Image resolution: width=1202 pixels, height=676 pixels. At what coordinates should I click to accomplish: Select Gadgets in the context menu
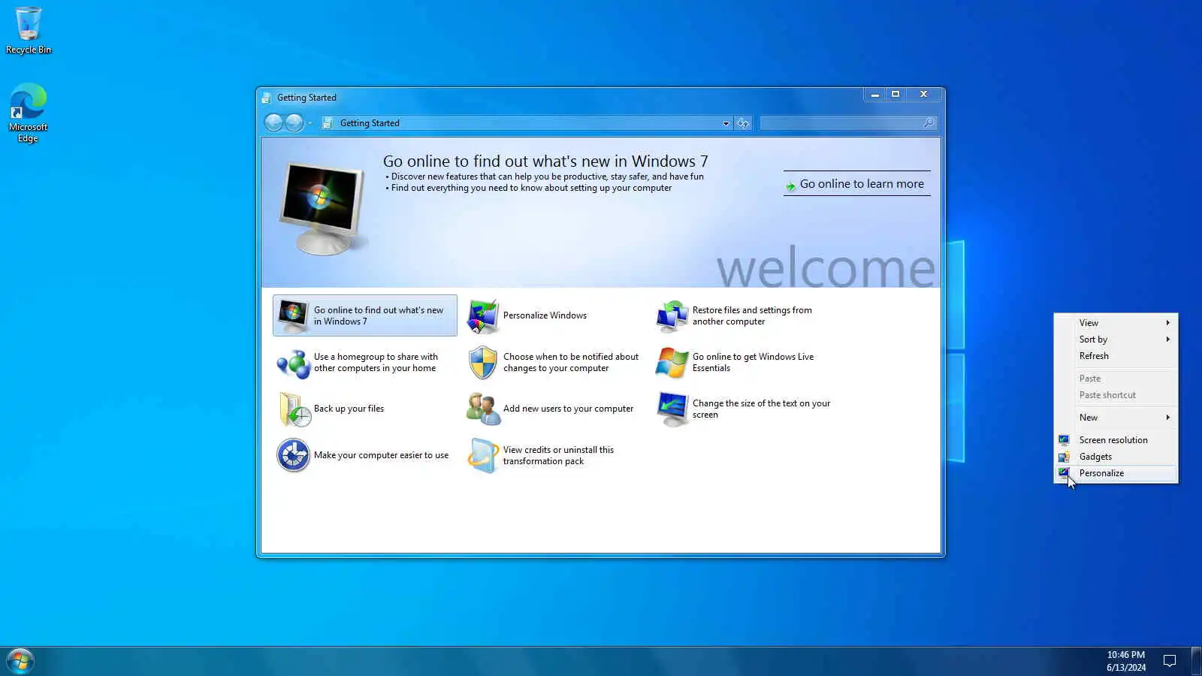1116,457
